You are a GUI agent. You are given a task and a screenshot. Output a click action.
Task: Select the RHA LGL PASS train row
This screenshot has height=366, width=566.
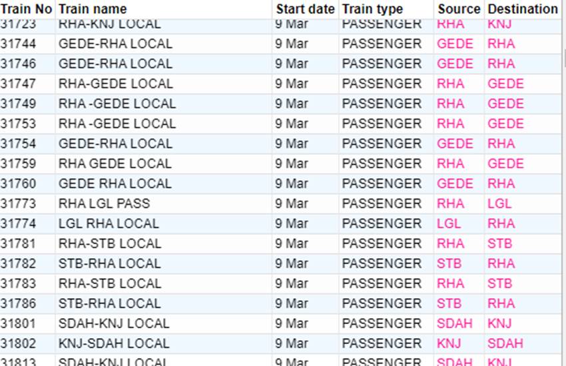(x=104, y=204)
